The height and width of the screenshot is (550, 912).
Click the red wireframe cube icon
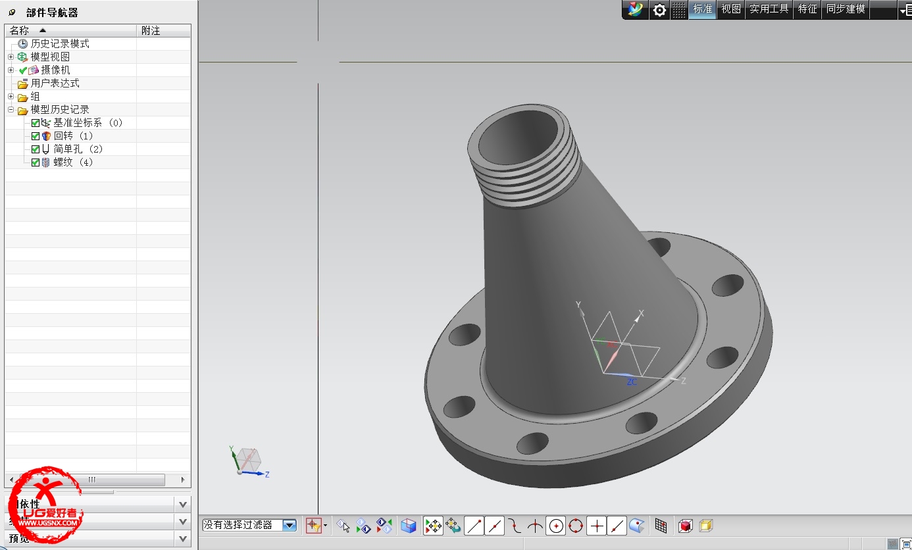tap(686, 526)
